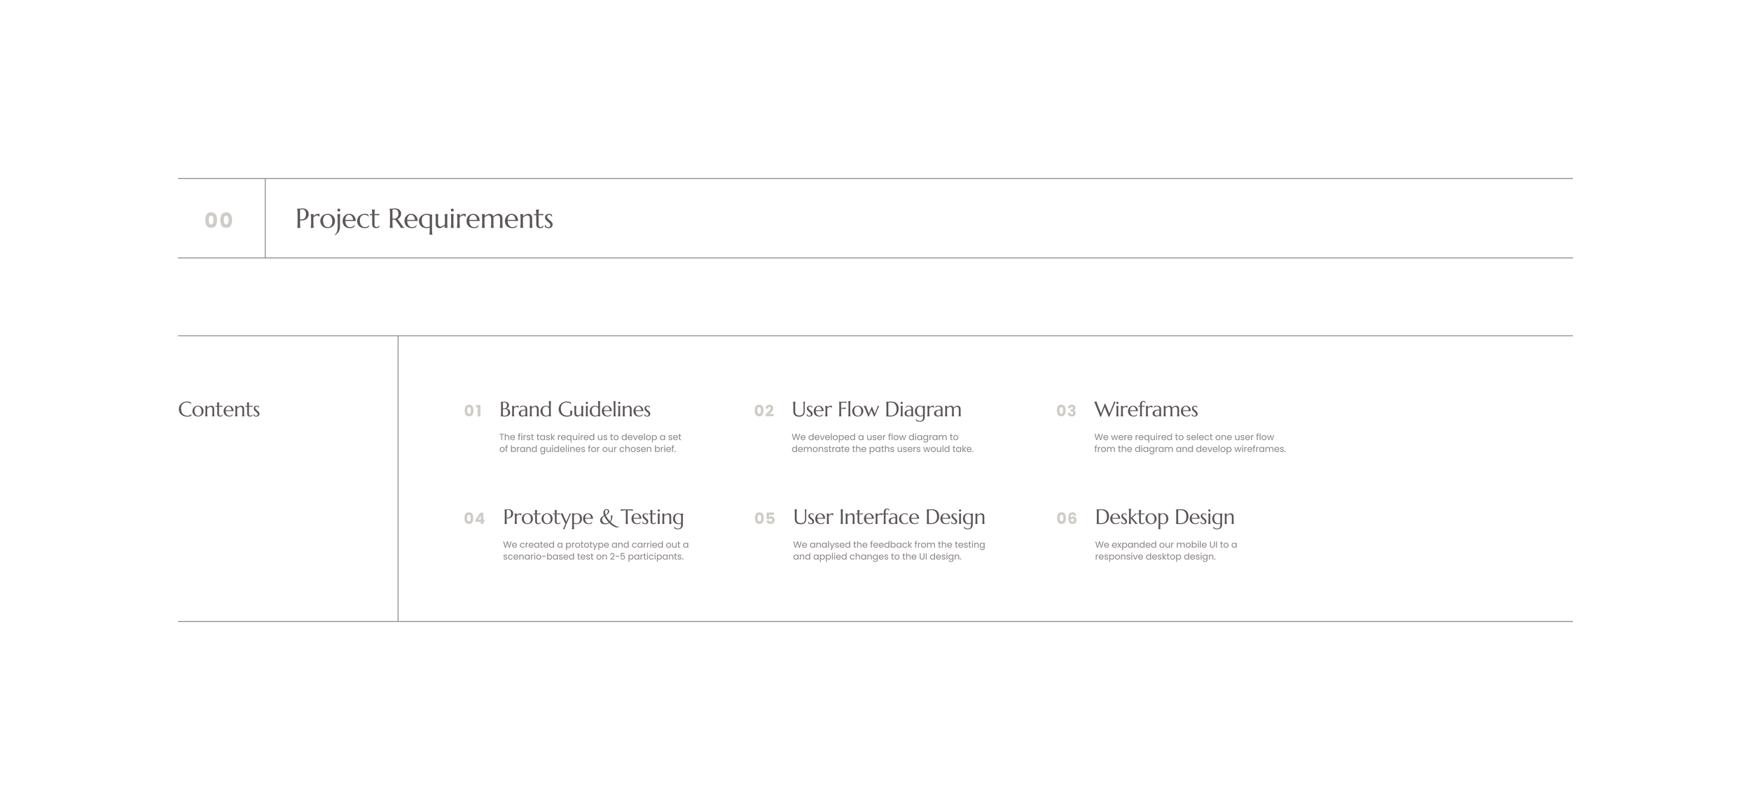Click the Project Requirements heading
Image resolution: width=1751 pixels, height=800 pixels.
424,219
